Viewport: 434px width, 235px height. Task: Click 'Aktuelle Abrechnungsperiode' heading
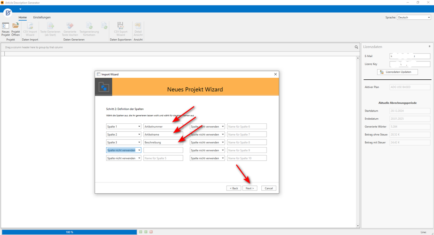click(397, 103)
